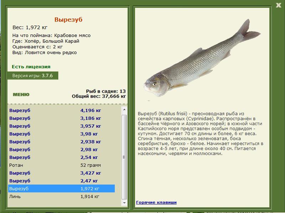Click the fish list scrollbar thumb

pos(124,157)
